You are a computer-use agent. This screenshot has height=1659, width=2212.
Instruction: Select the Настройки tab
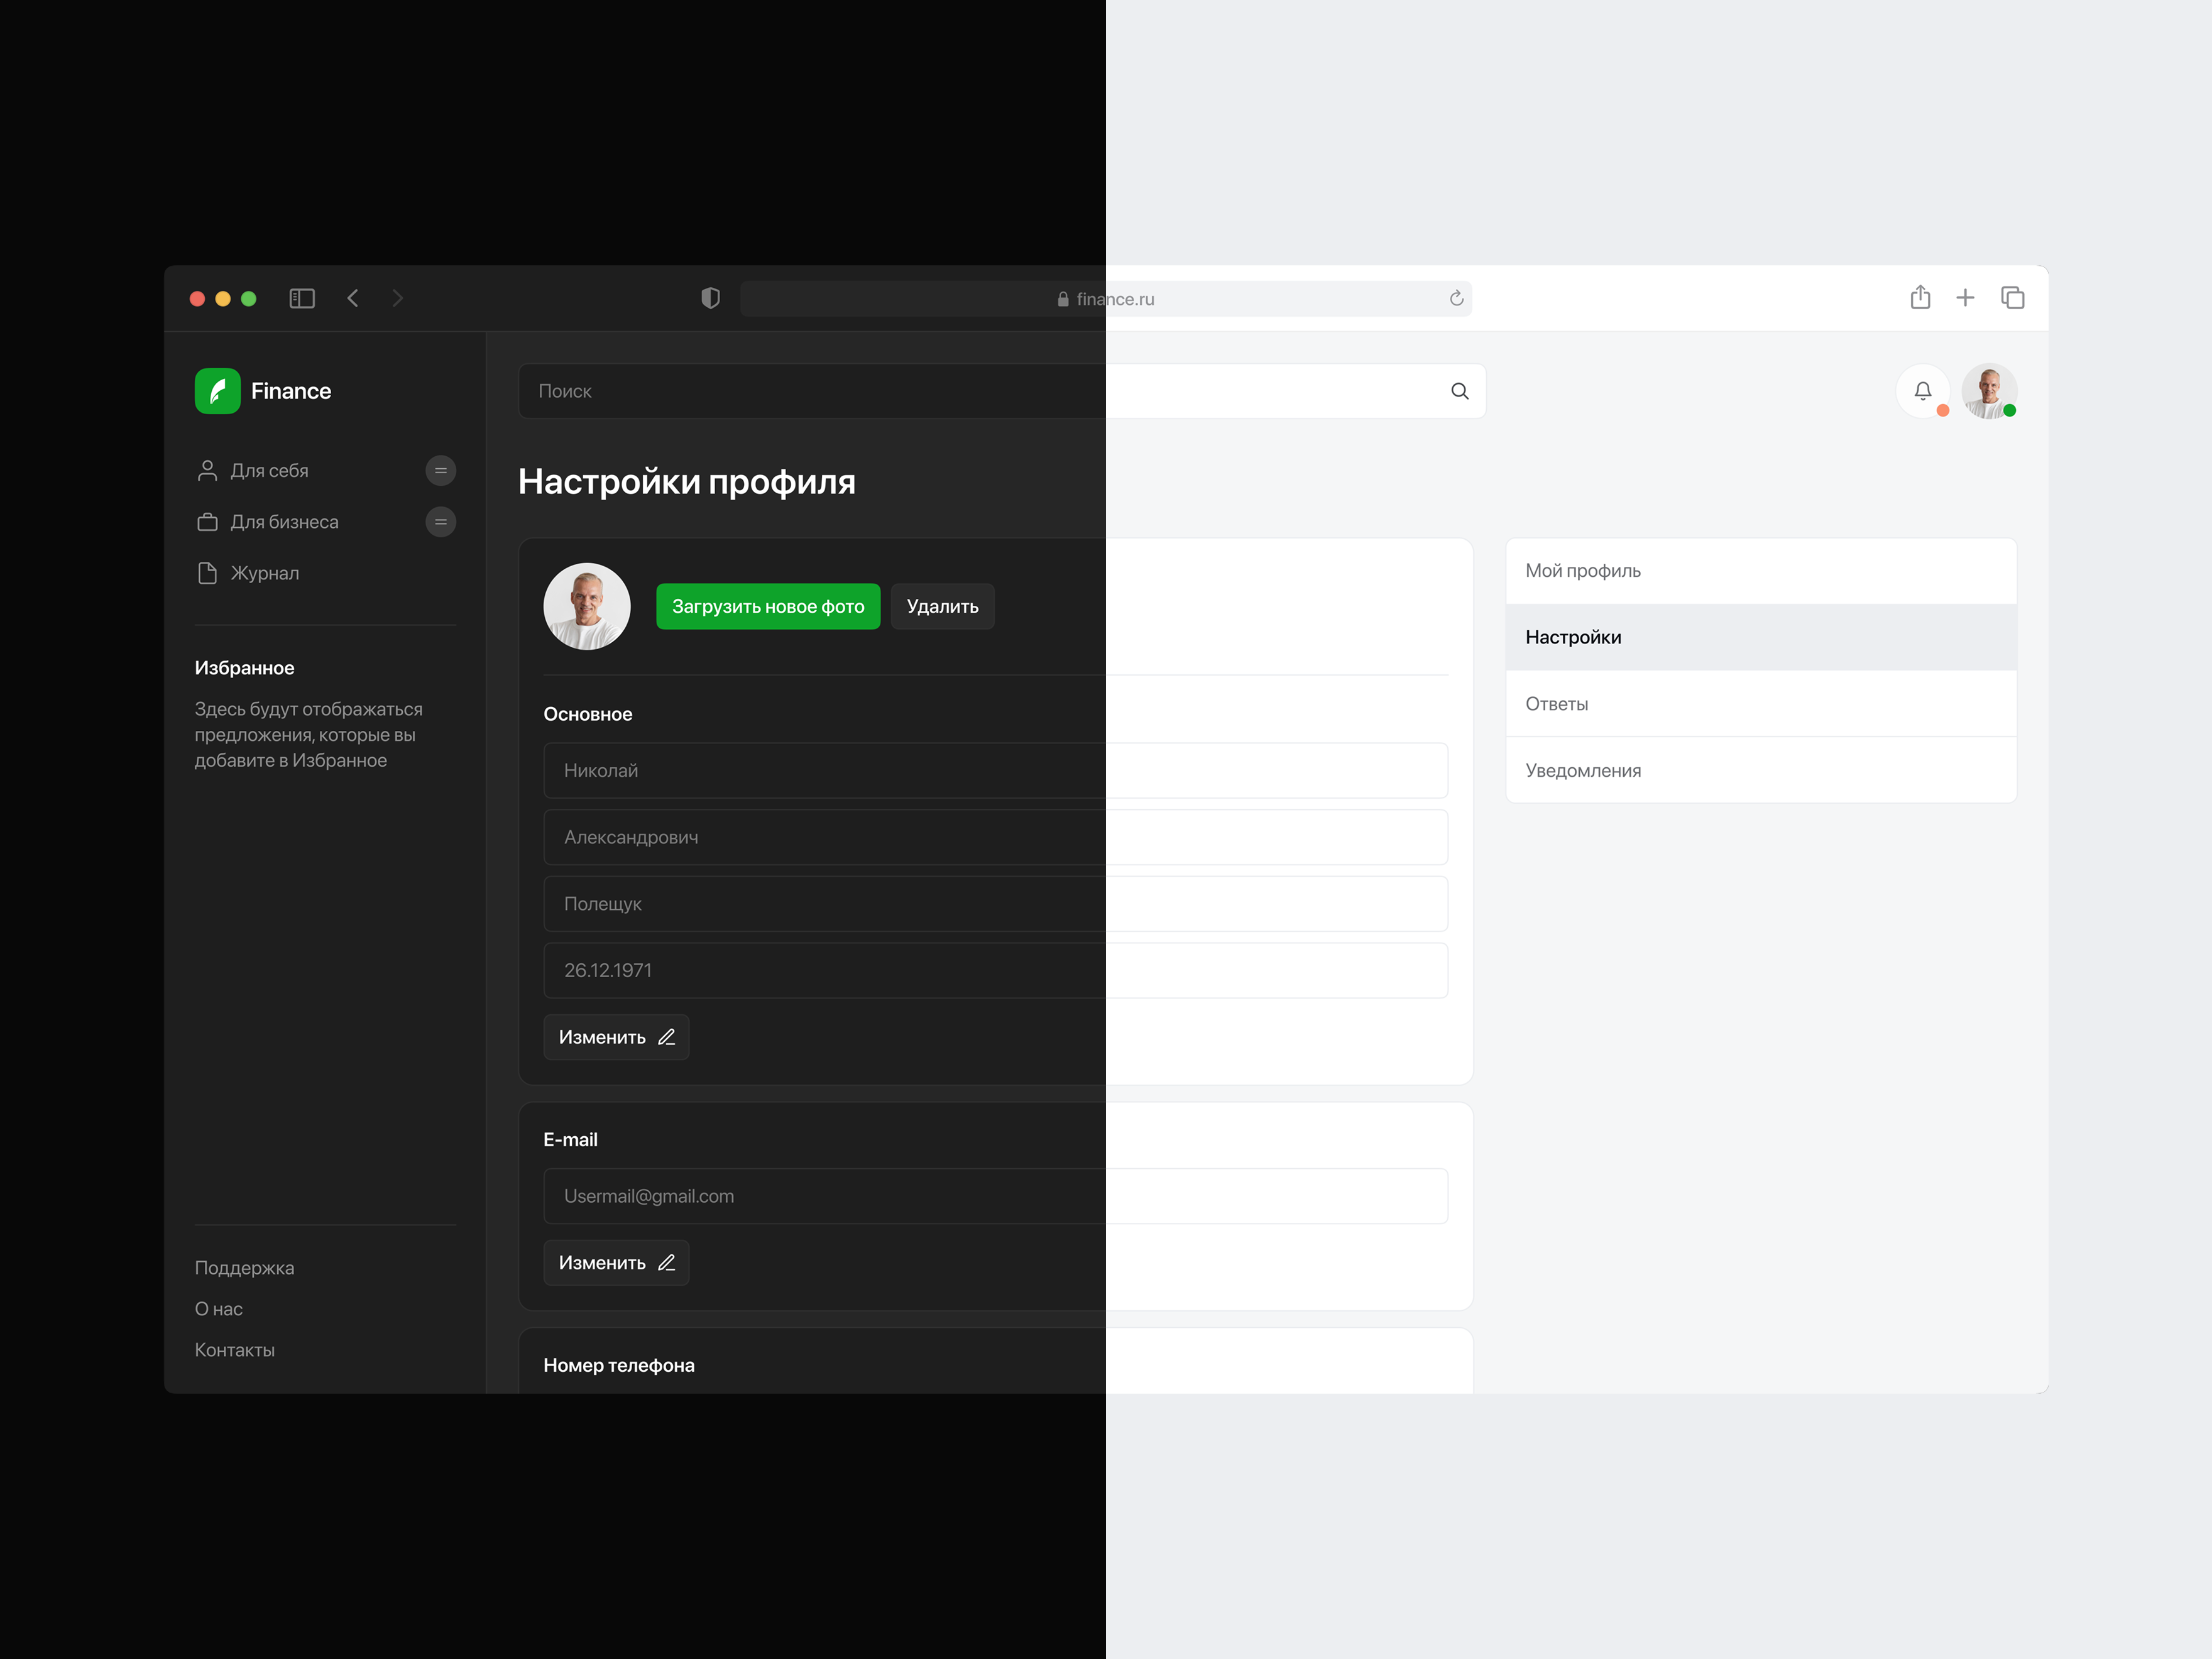tap(1761, 637)
